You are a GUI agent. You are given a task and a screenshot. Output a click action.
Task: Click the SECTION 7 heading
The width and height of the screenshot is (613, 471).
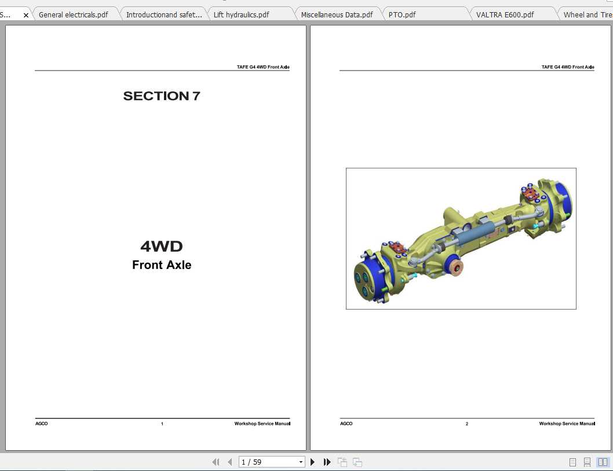[x=162, y=96]
